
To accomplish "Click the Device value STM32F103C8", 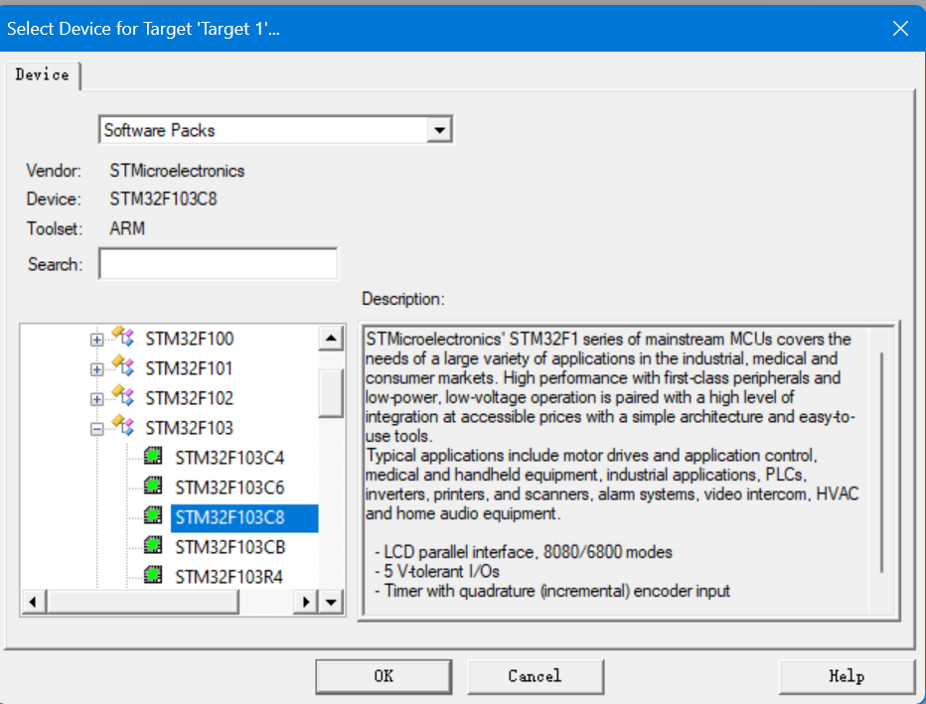I will [164, 199].
